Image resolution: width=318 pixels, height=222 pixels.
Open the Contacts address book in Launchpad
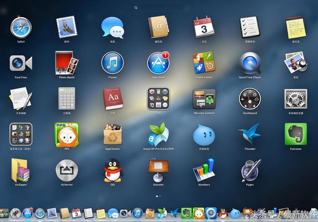point(159,27)
